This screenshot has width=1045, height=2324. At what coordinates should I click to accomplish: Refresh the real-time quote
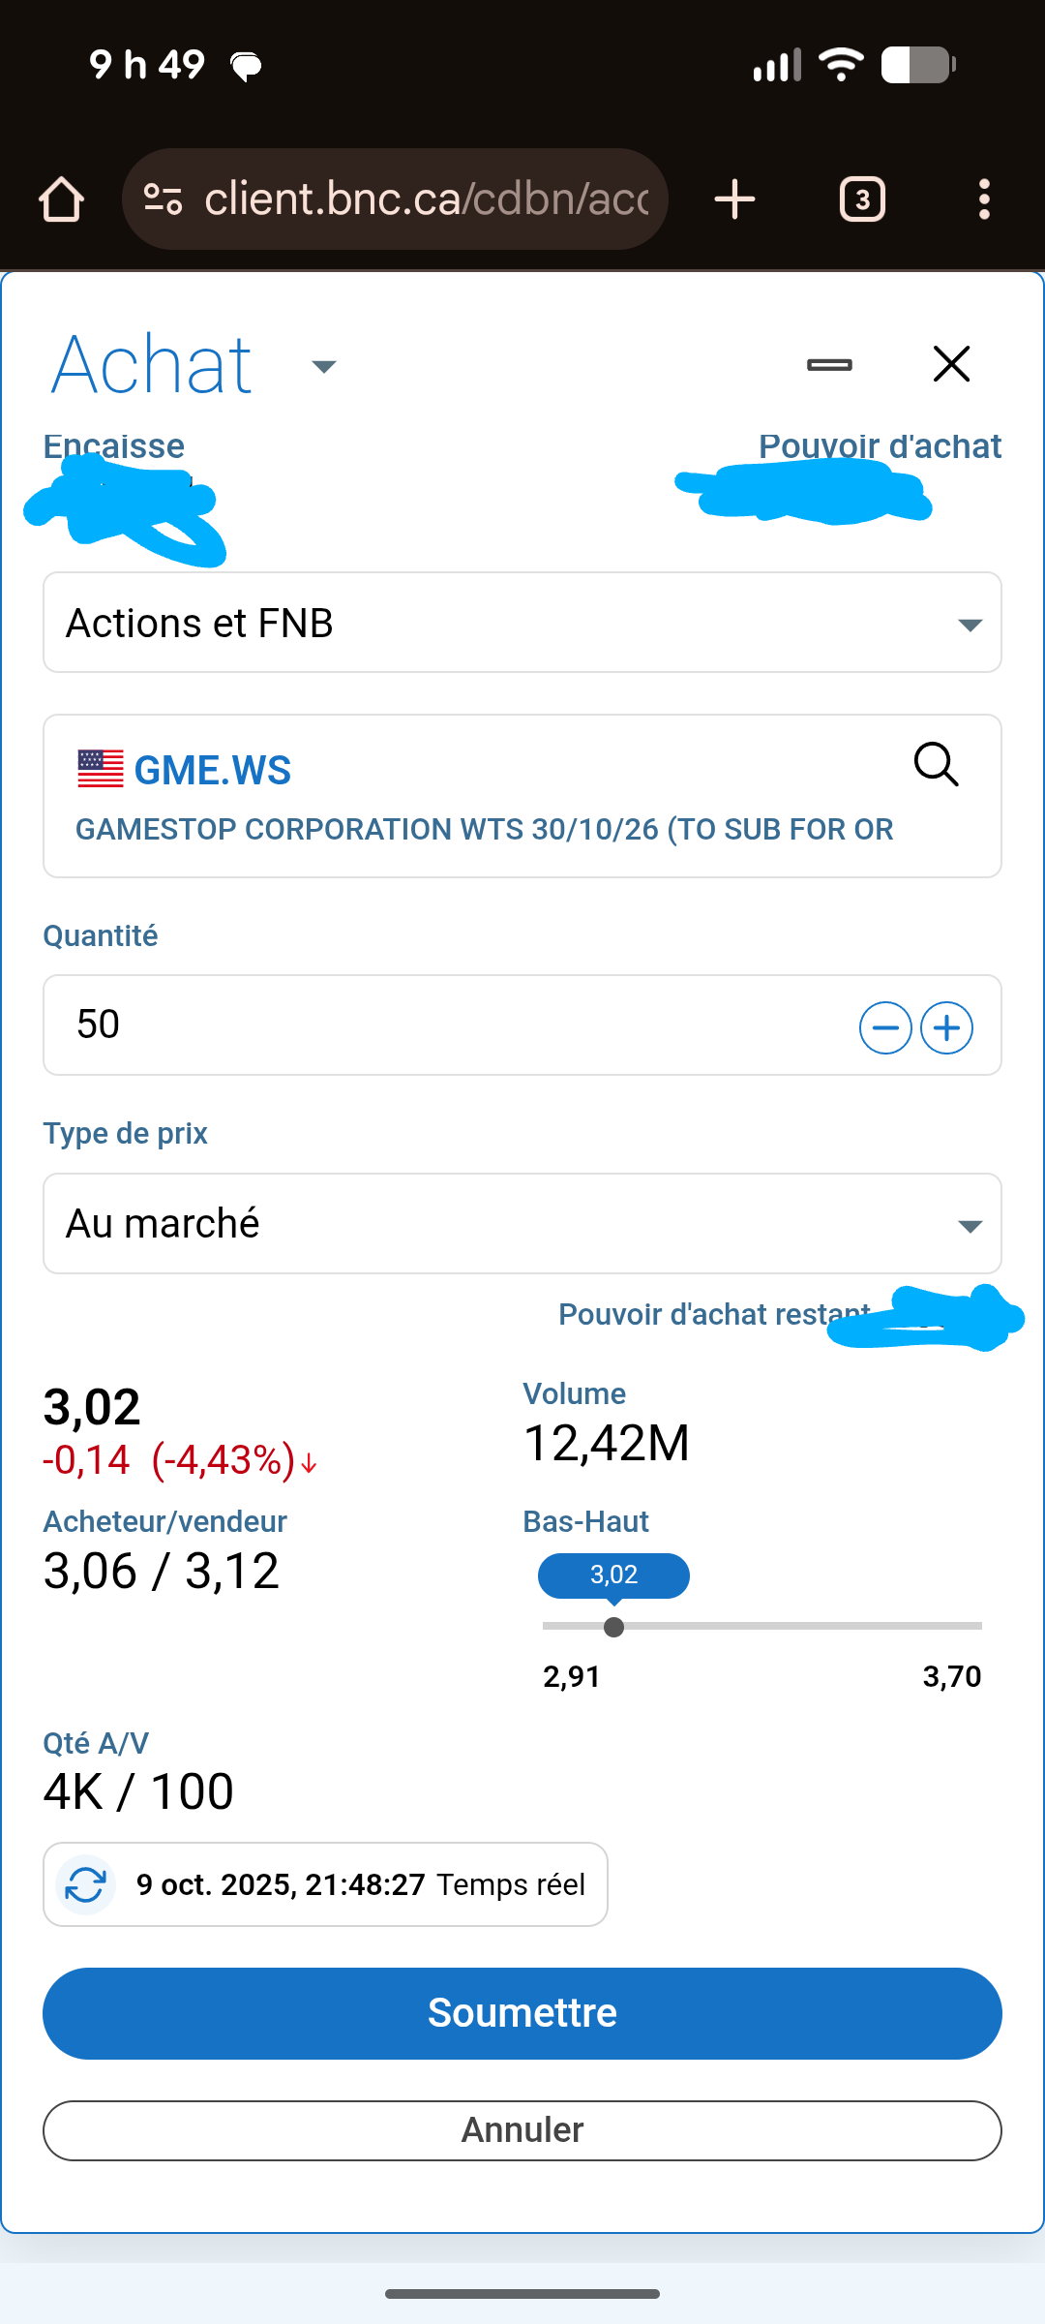86,1884
